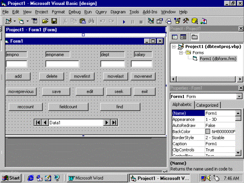Select Form1 (dbform.frm) in project tree
Image resolution: width=244 pixels, height=183 pixels.
coord(218,59)
